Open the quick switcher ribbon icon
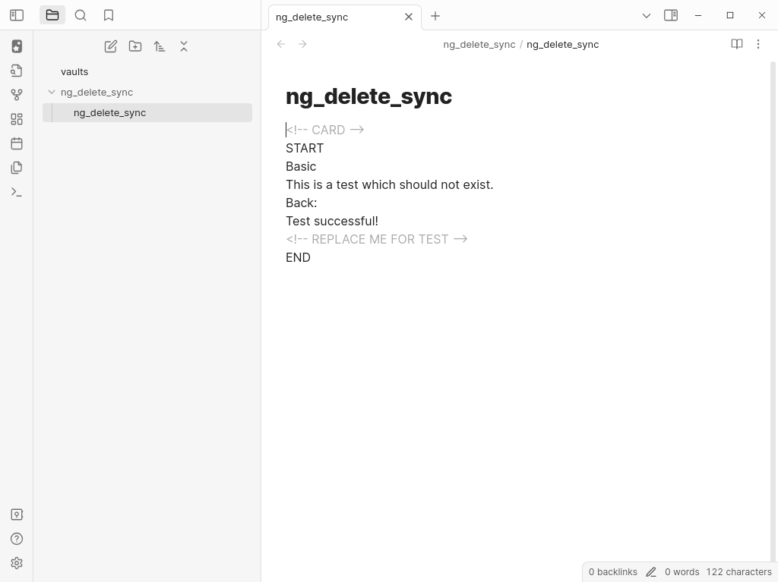 click(x=17, y=71)
